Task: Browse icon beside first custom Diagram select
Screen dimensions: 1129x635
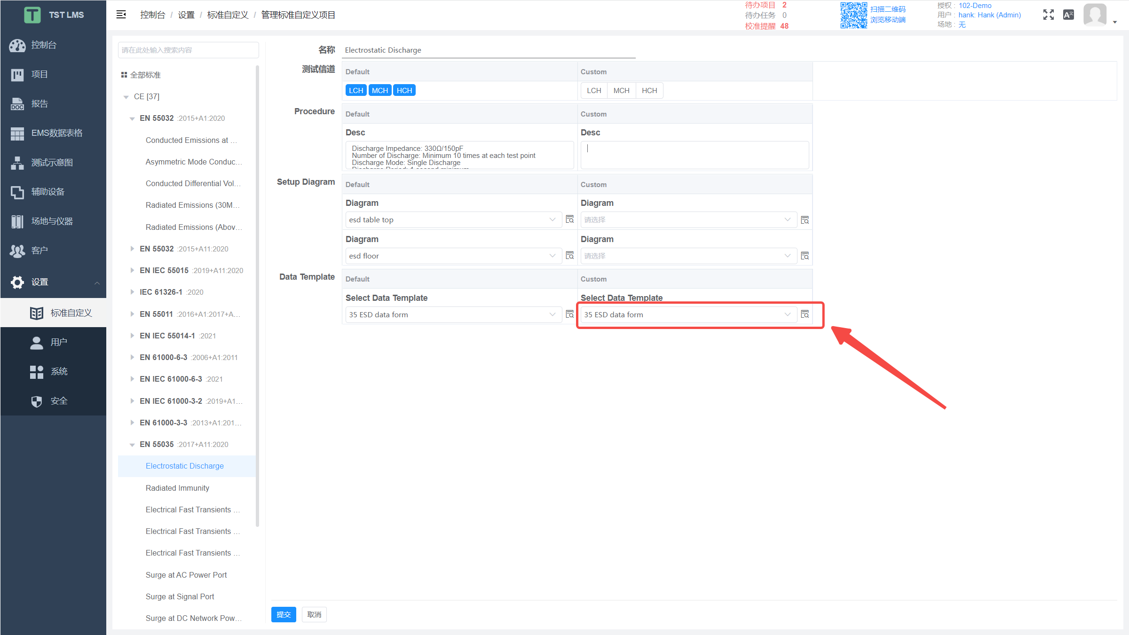Action: click(x=805, y=220)
